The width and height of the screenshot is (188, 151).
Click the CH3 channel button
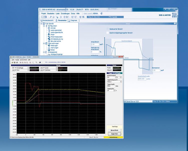click(x=41, y=68)
